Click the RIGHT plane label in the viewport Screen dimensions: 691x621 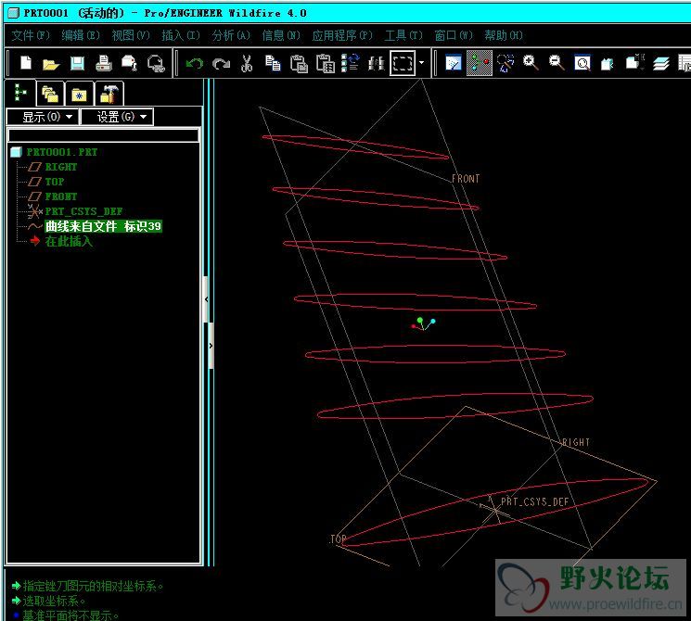click(576, 442)
